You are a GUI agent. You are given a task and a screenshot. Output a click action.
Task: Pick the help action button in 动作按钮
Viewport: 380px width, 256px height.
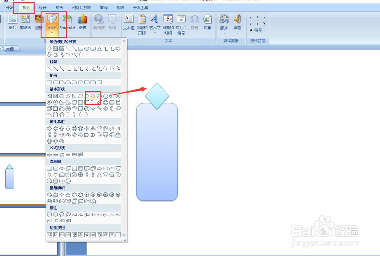point(112,235)
